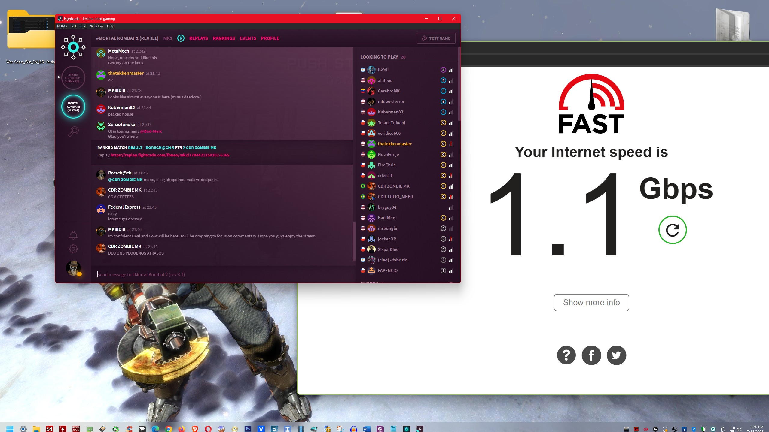
Task: Click the unranked question badge beside FAPENCIO
Action: coord(443,270)
